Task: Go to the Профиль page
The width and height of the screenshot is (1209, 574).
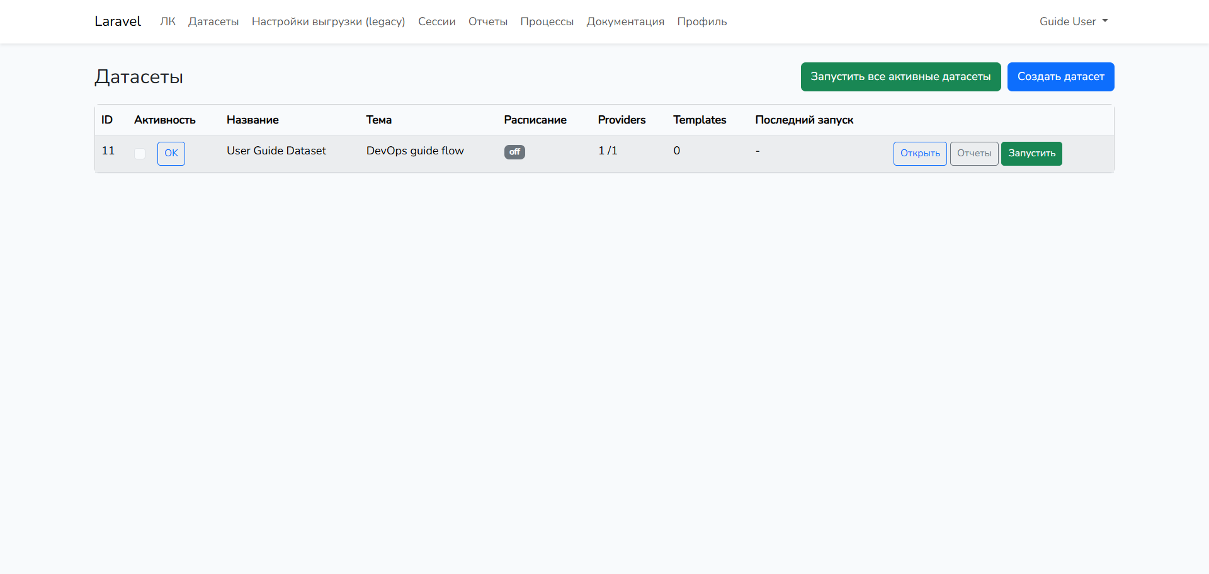Action: pos(701,21)
